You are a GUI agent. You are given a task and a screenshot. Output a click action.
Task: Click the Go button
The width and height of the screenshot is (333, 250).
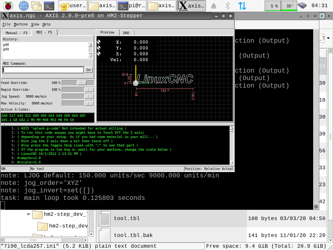click(88, 70)
